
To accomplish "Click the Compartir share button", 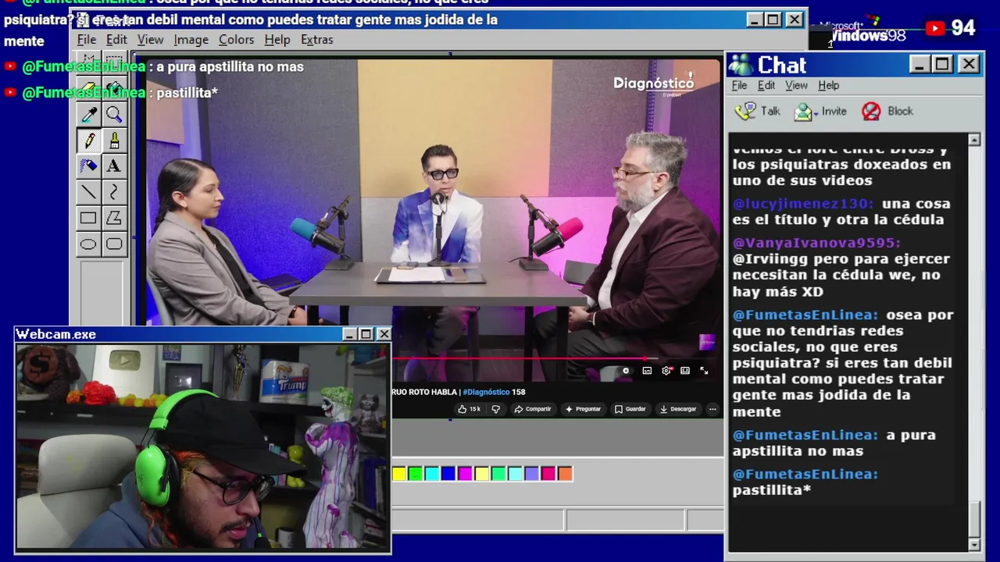I will (x=534, y=409).
